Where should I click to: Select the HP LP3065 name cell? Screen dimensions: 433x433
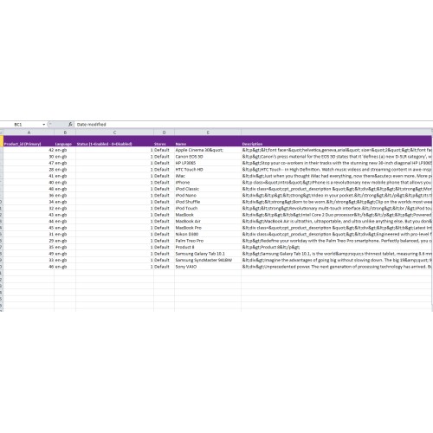click(208, 163)
